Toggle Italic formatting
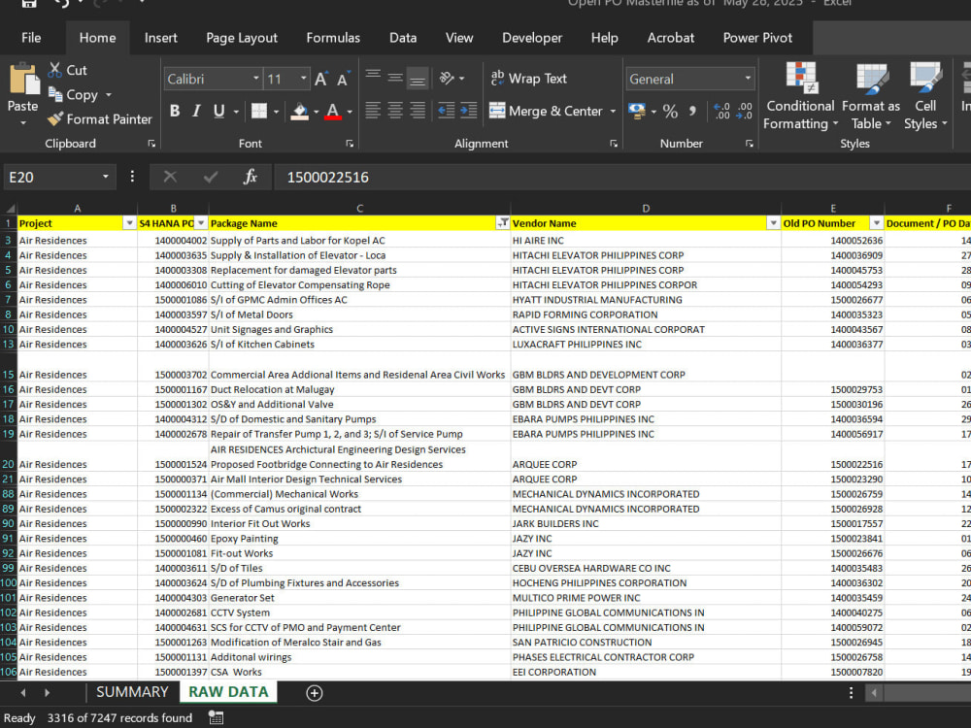Viewport: 971px width, 728px height. click(x=196, y=111)
